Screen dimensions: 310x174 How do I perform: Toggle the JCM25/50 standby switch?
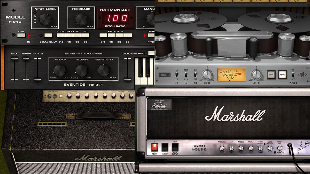pyautogui.click(x=165, y=147)
